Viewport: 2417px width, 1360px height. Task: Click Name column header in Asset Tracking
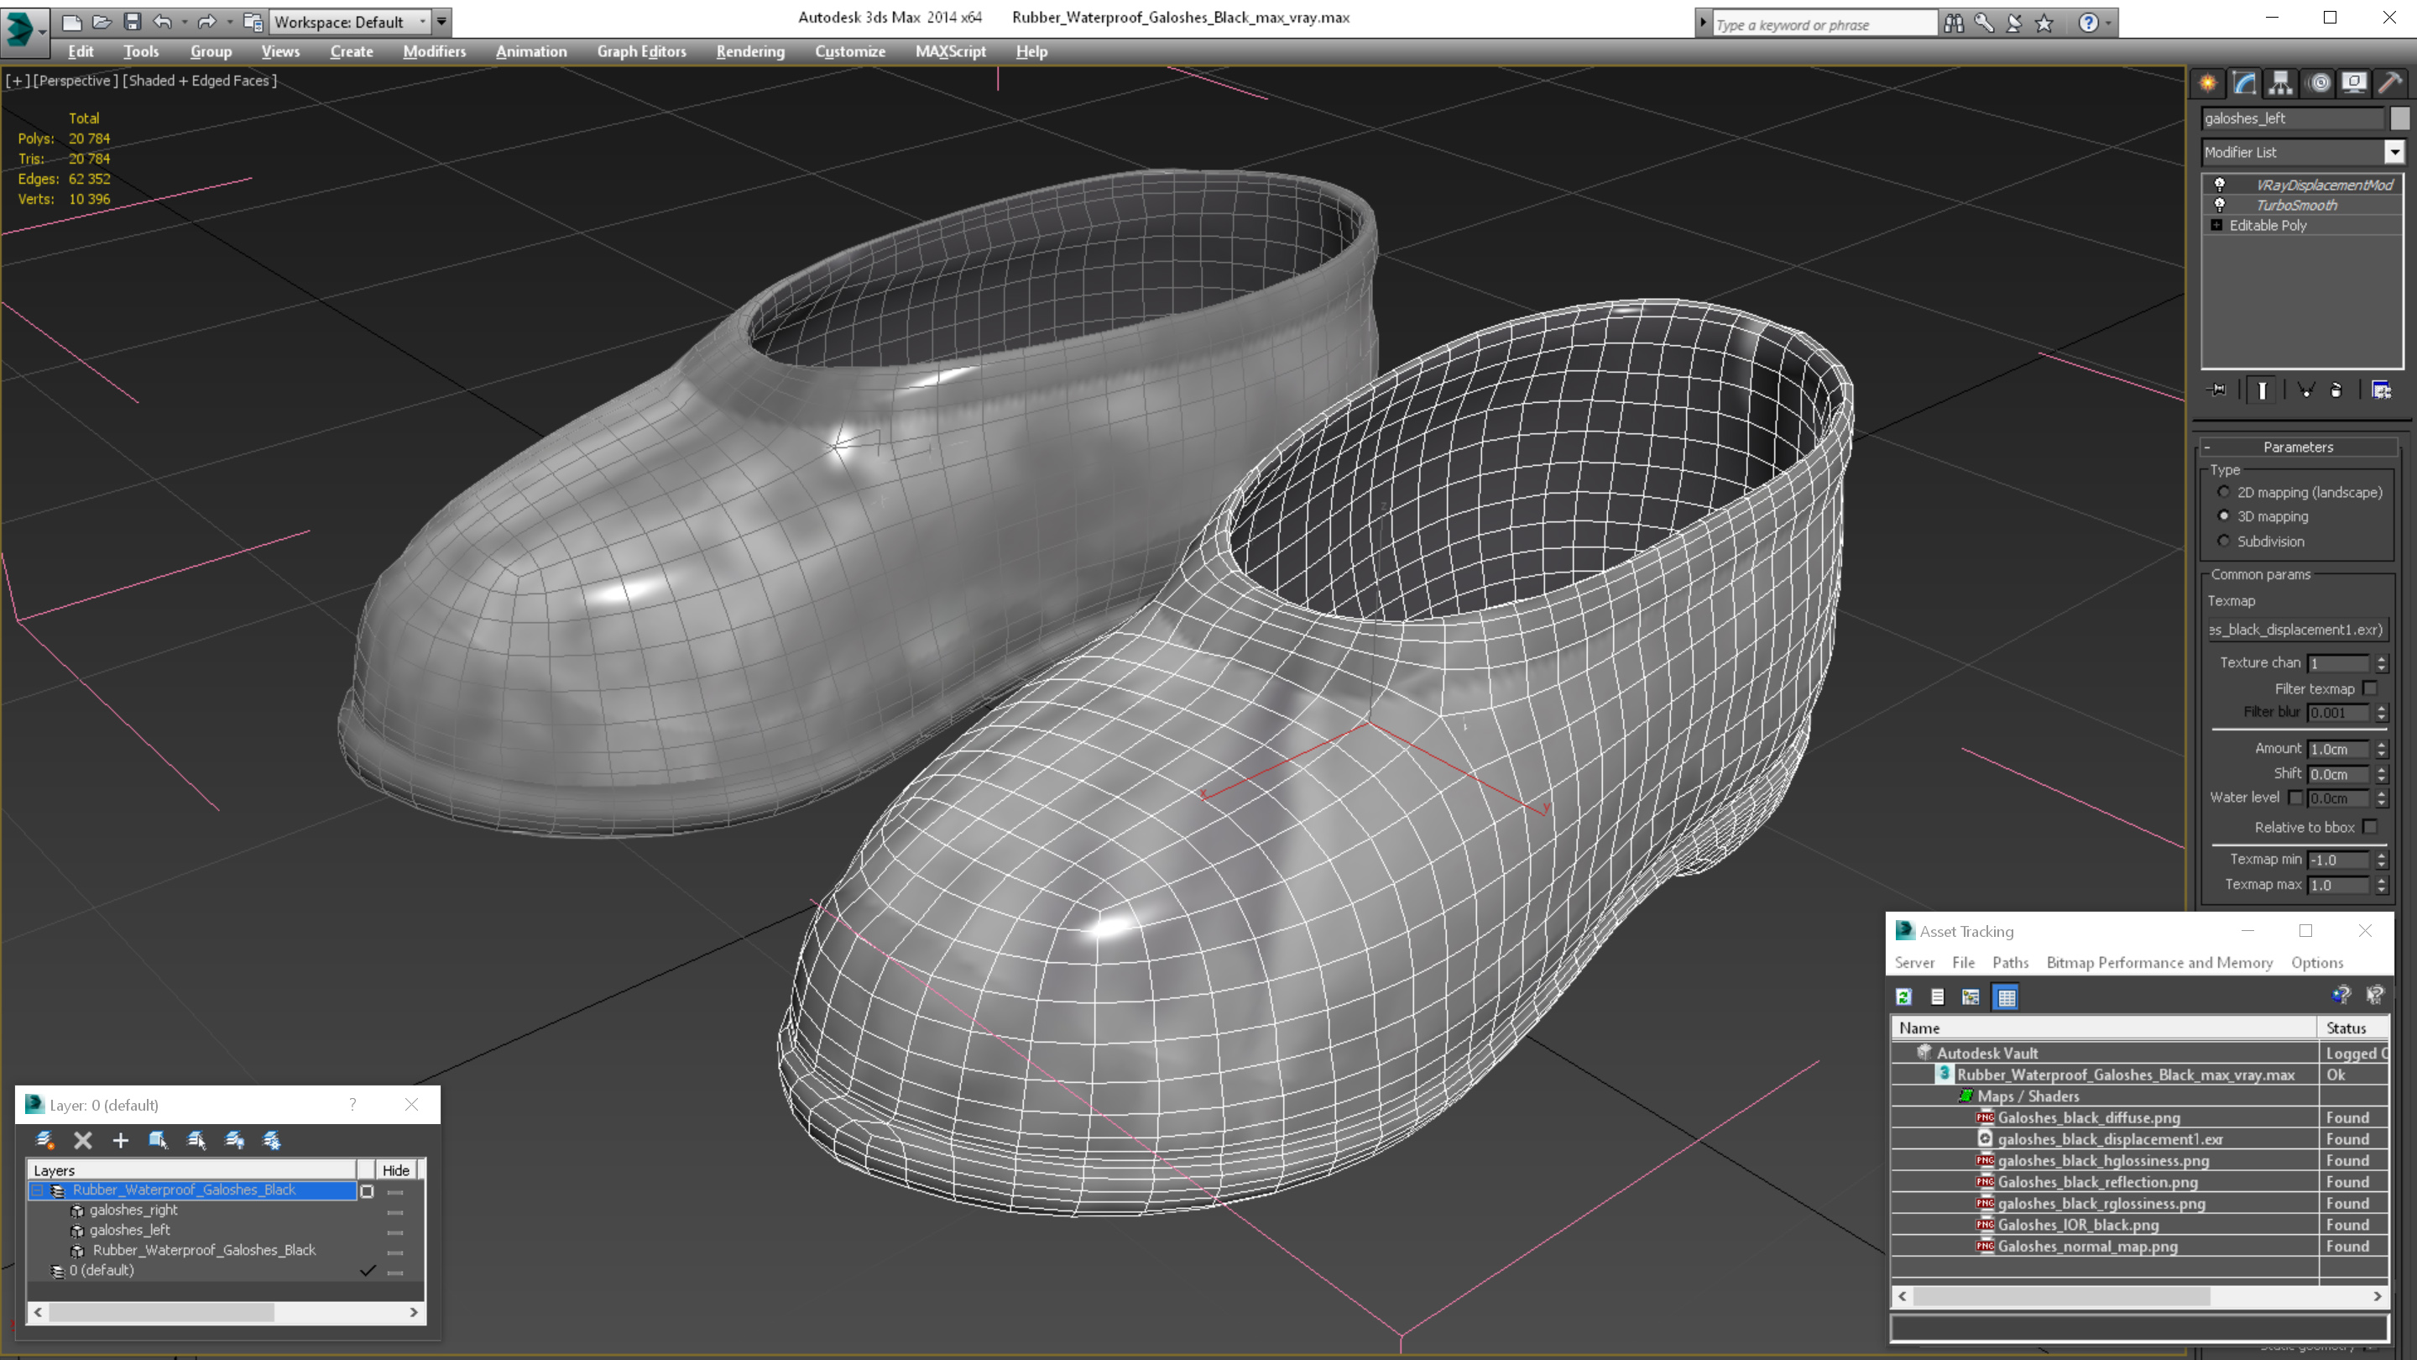coord(2105,1028)
